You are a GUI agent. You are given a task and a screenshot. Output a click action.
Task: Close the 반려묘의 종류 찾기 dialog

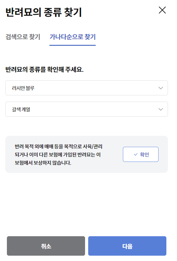(162, 10)
